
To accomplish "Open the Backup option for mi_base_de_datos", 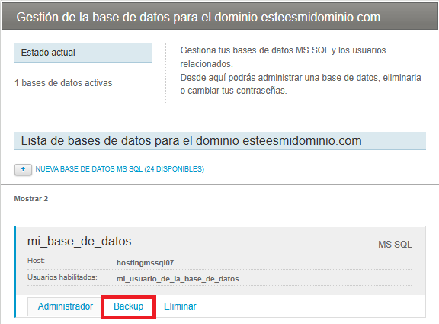I will click(x=129, y=306).
